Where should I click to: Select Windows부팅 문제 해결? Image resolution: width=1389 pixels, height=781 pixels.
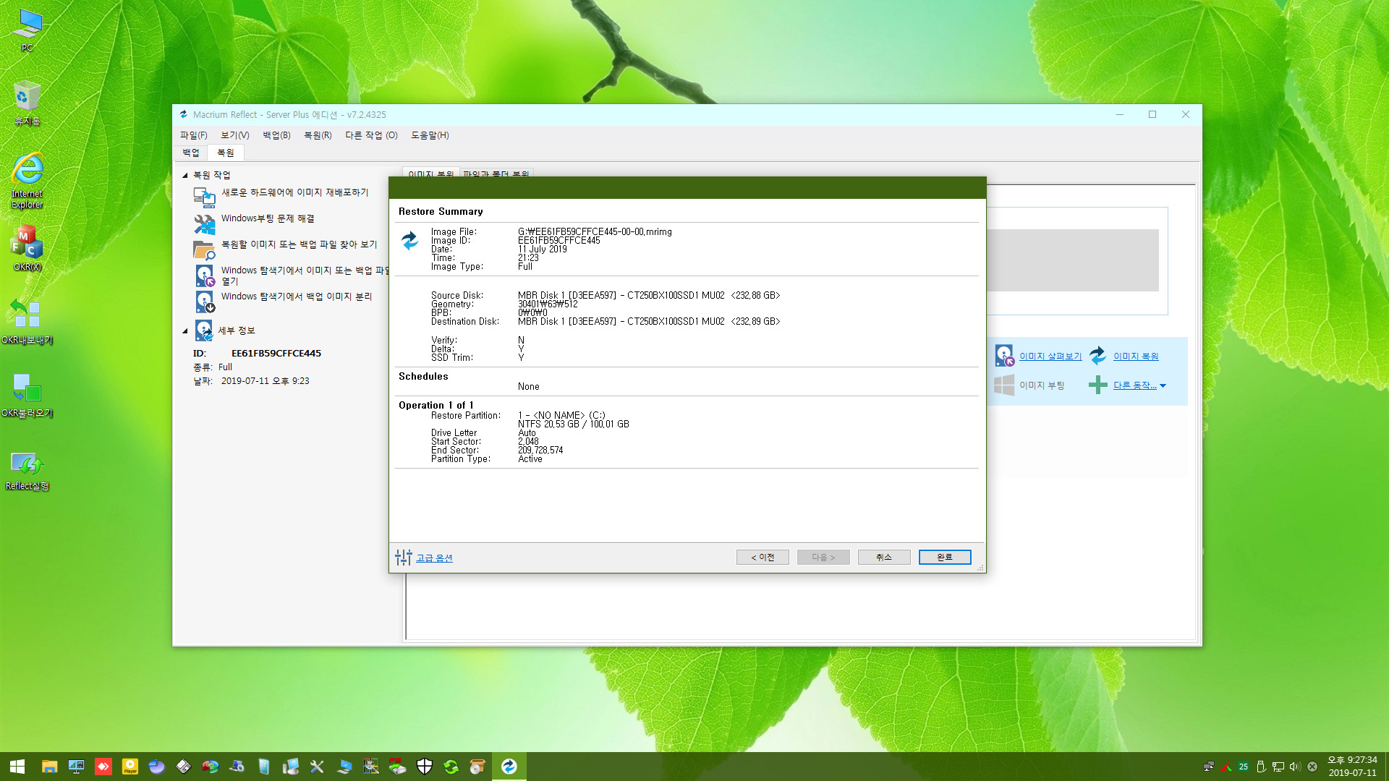pyautogui.click(x=268, y=218)
